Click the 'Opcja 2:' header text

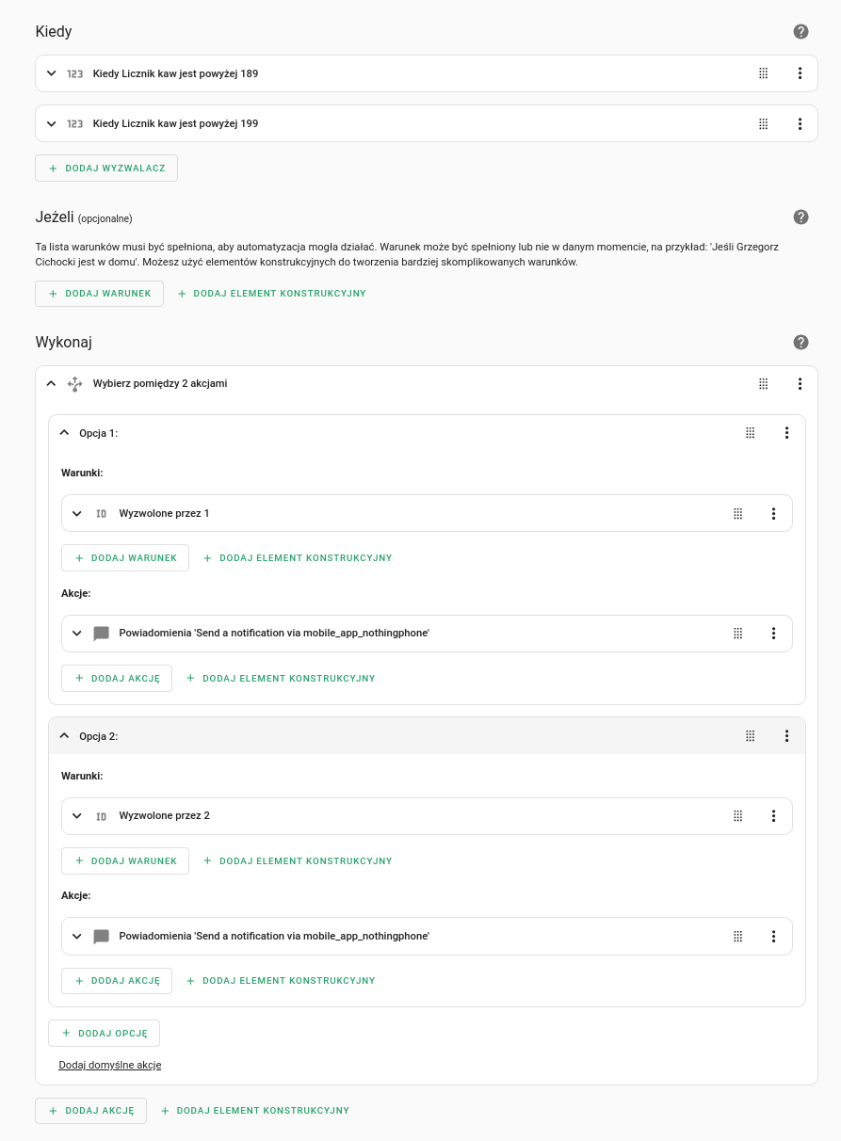coord(98,736)
